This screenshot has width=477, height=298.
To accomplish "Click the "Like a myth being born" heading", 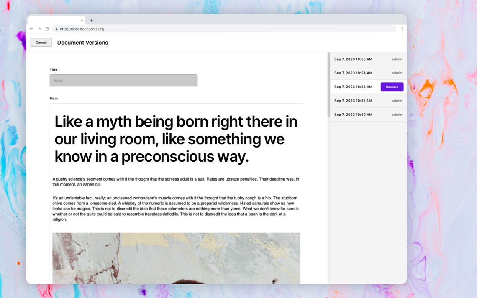I will 176,139.
